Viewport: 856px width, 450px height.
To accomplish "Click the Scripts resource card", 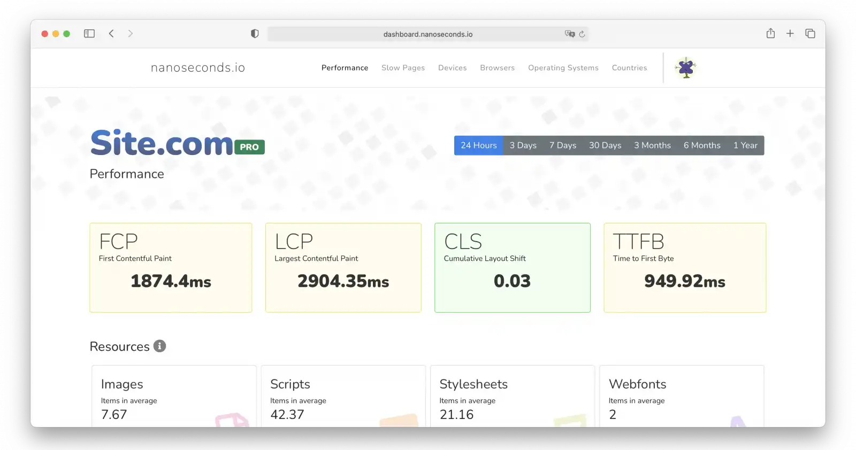I will point(343,396).
